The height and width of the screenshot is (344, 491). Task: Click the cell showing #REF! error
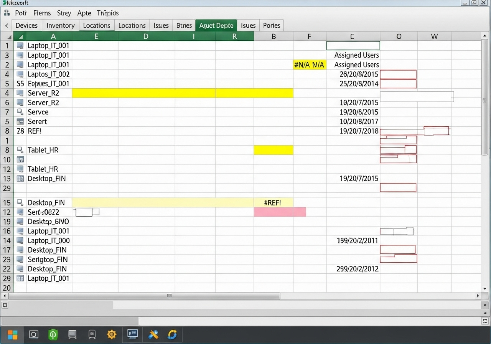[x=272, y=202]
